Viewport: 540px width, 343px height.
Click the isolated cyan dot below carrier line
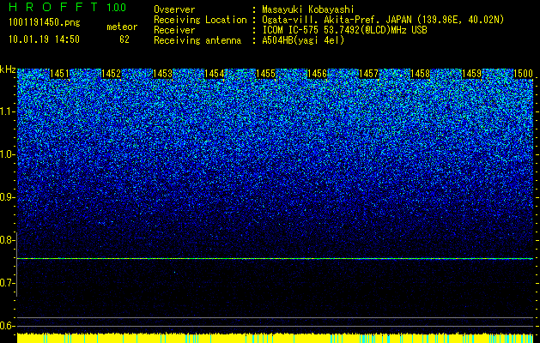coord(174,273)
